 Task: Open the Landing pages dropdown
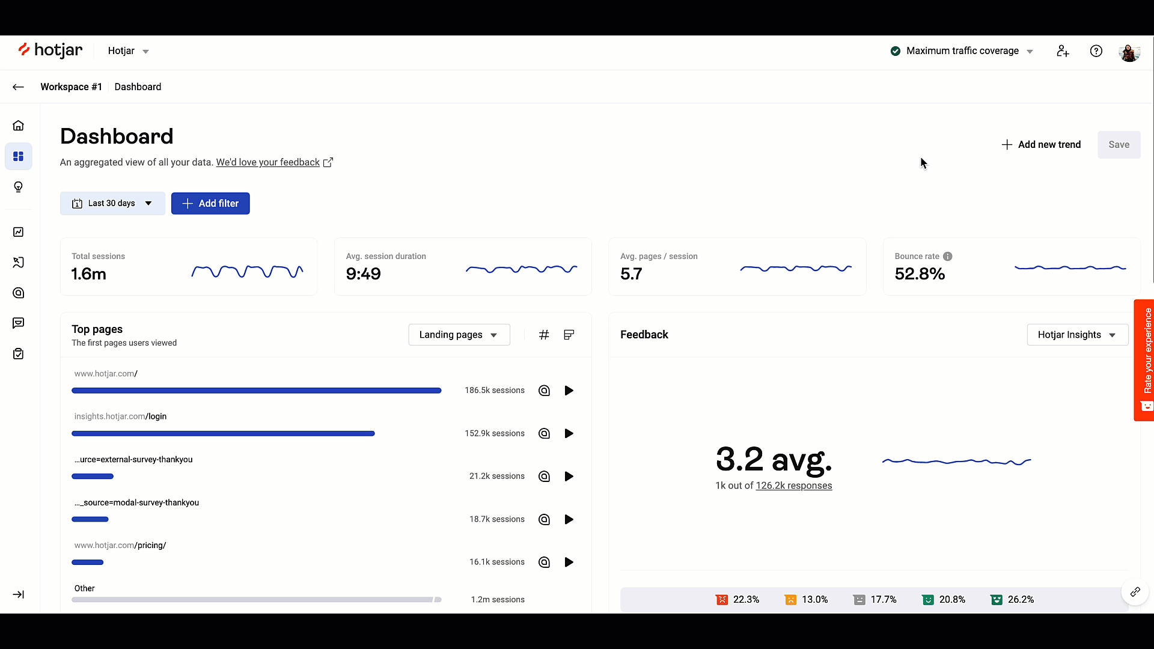[459, 335]
